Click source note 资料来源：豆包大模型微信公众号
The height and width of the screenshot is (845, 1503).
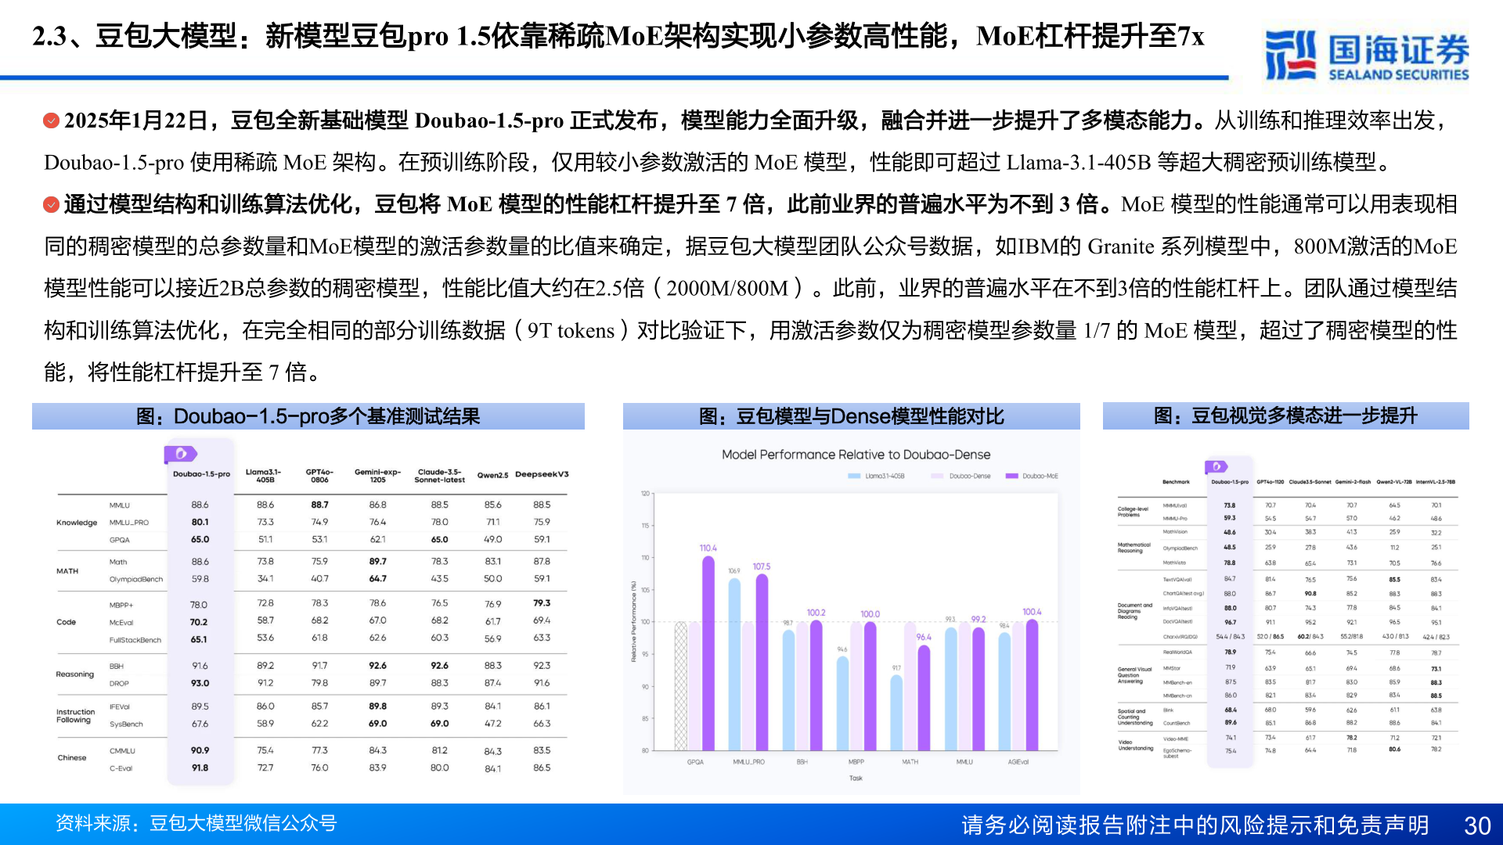(196, 824)
